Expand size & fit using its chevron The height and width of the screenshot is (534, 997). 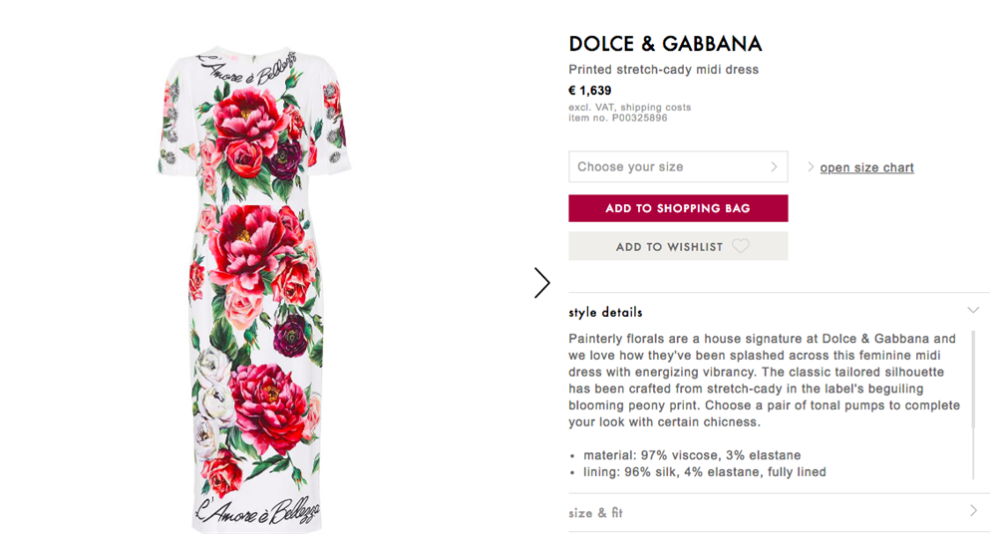[973, 511]
